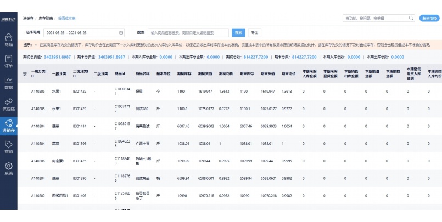Open the 数据 section in the sidebar
Image resolution: width=442 pixels, height=222 pixels.
8,83
